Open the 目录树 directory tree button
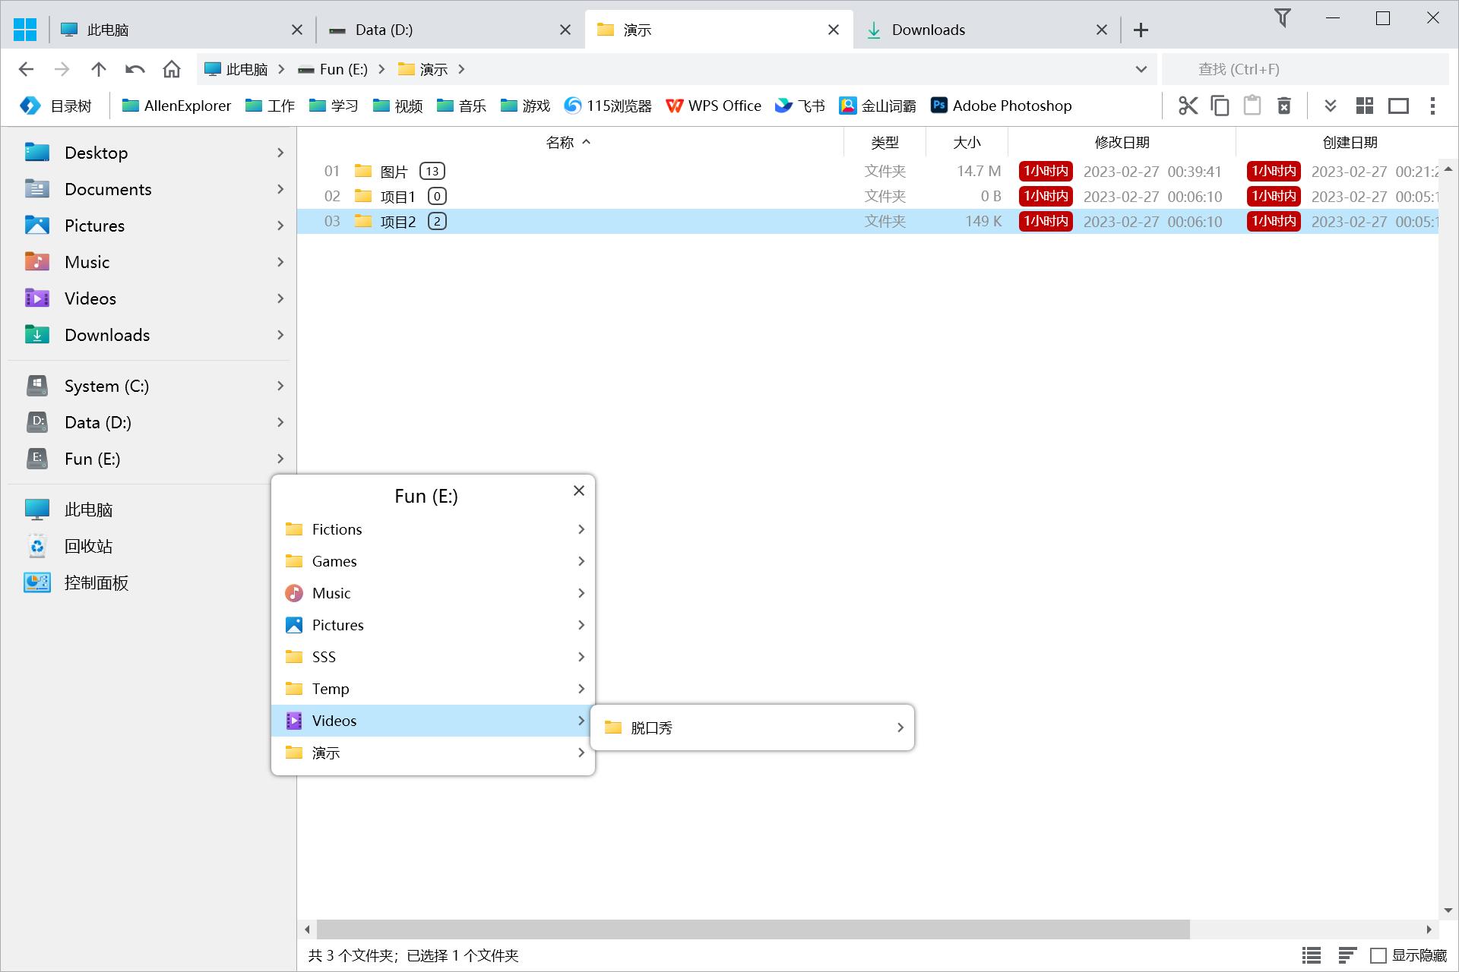This screenshot has height=972, width=1459. point(57,106)
